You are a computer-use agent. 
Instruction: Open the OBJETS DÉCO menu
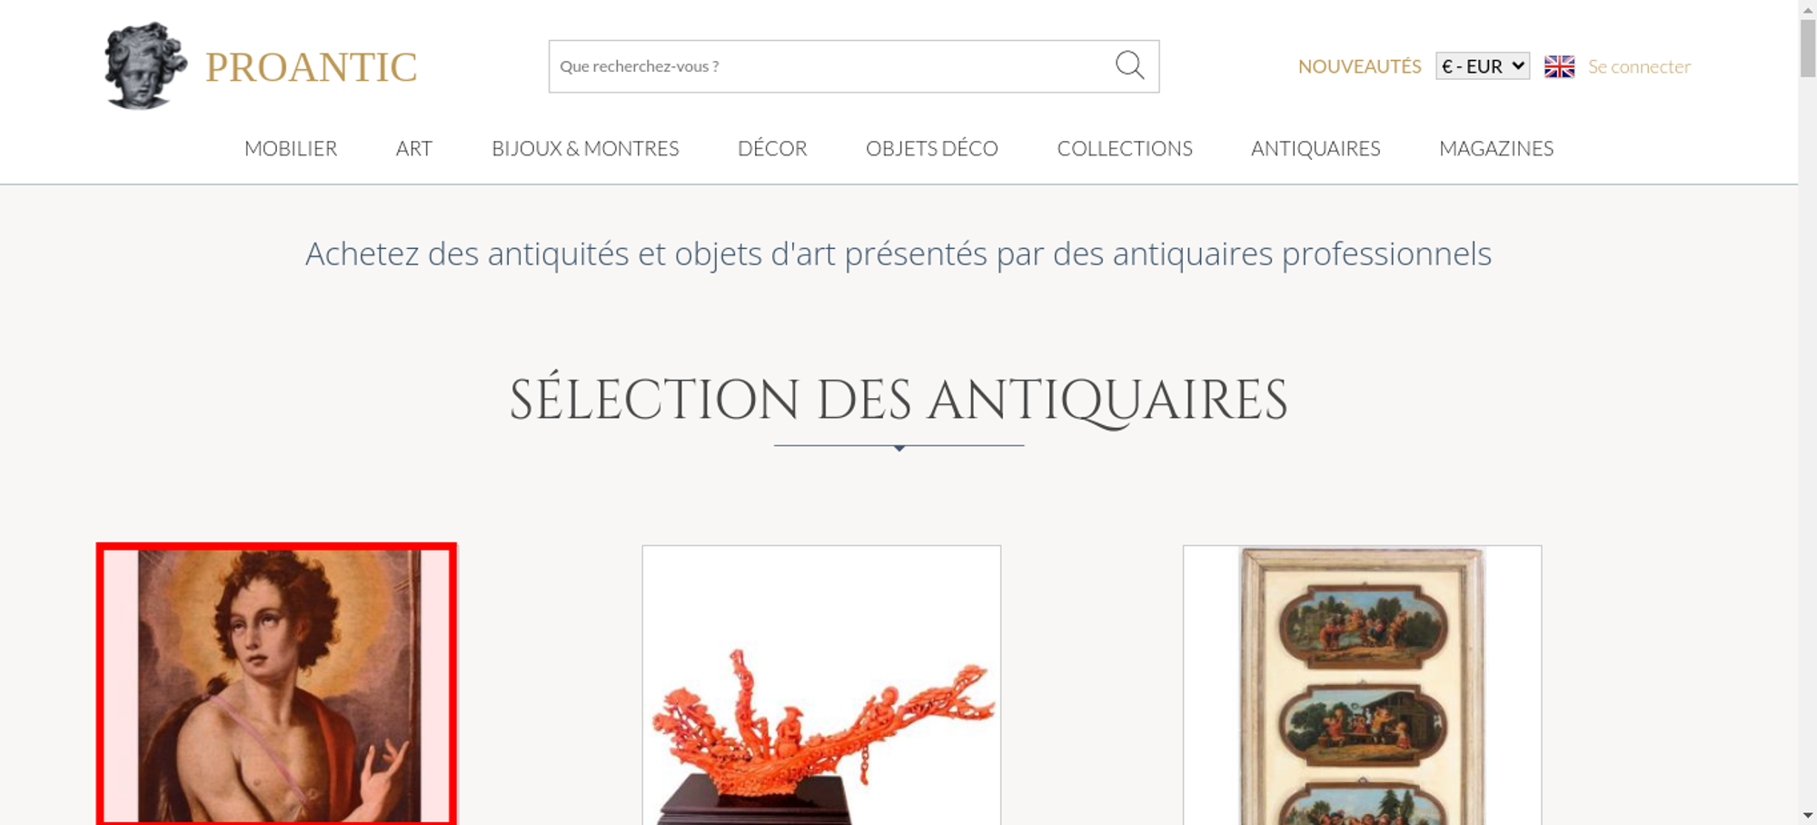tap(931, 148)
